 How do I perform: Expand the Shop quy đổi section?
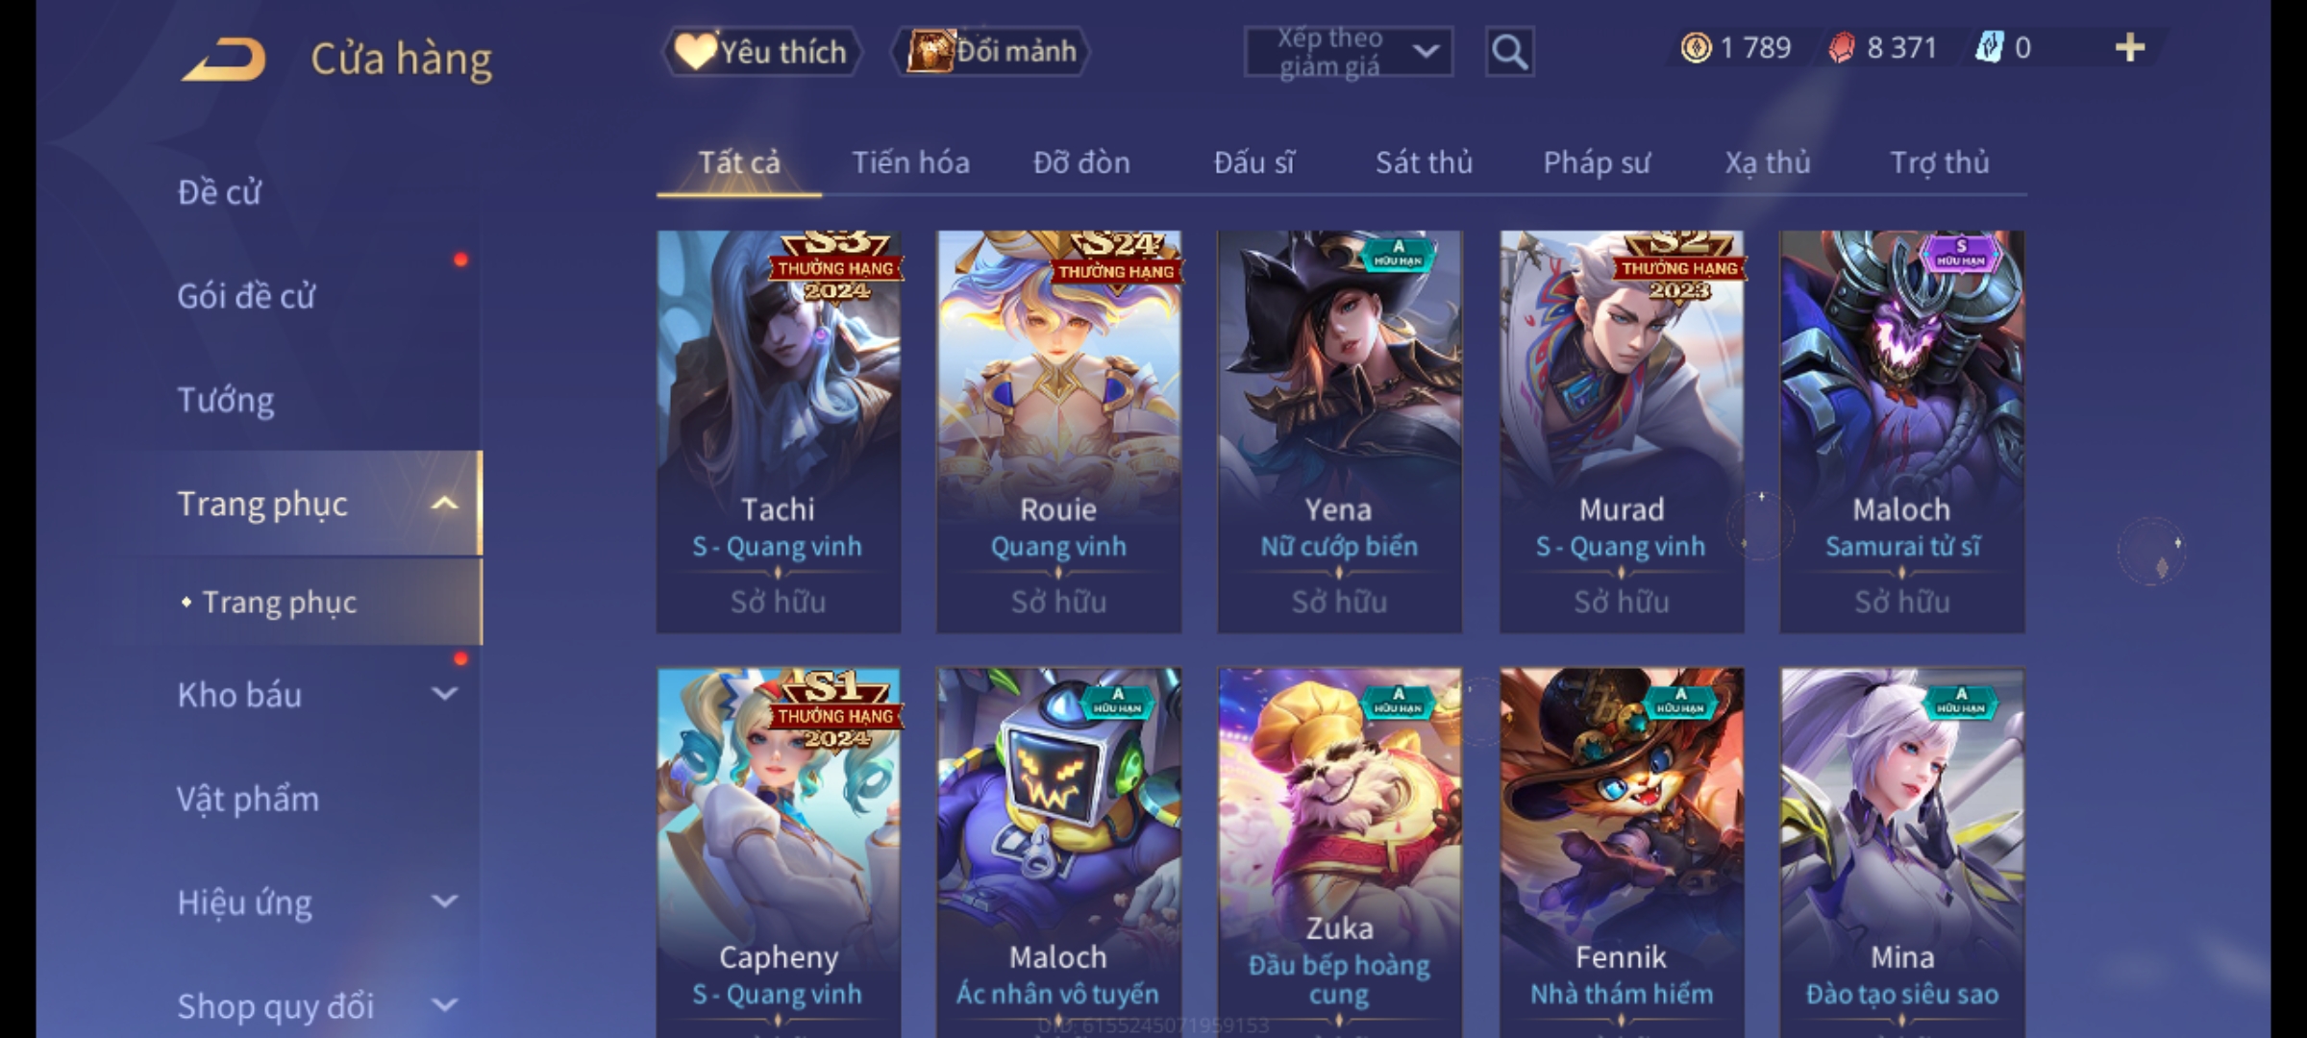[x=444, y=1005]
